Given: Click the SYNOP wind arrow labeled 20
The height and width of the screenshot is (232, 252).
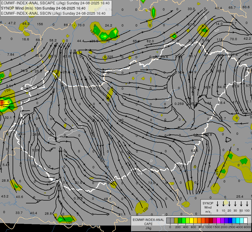Looking at the screenshot, I should click(229, 204).
